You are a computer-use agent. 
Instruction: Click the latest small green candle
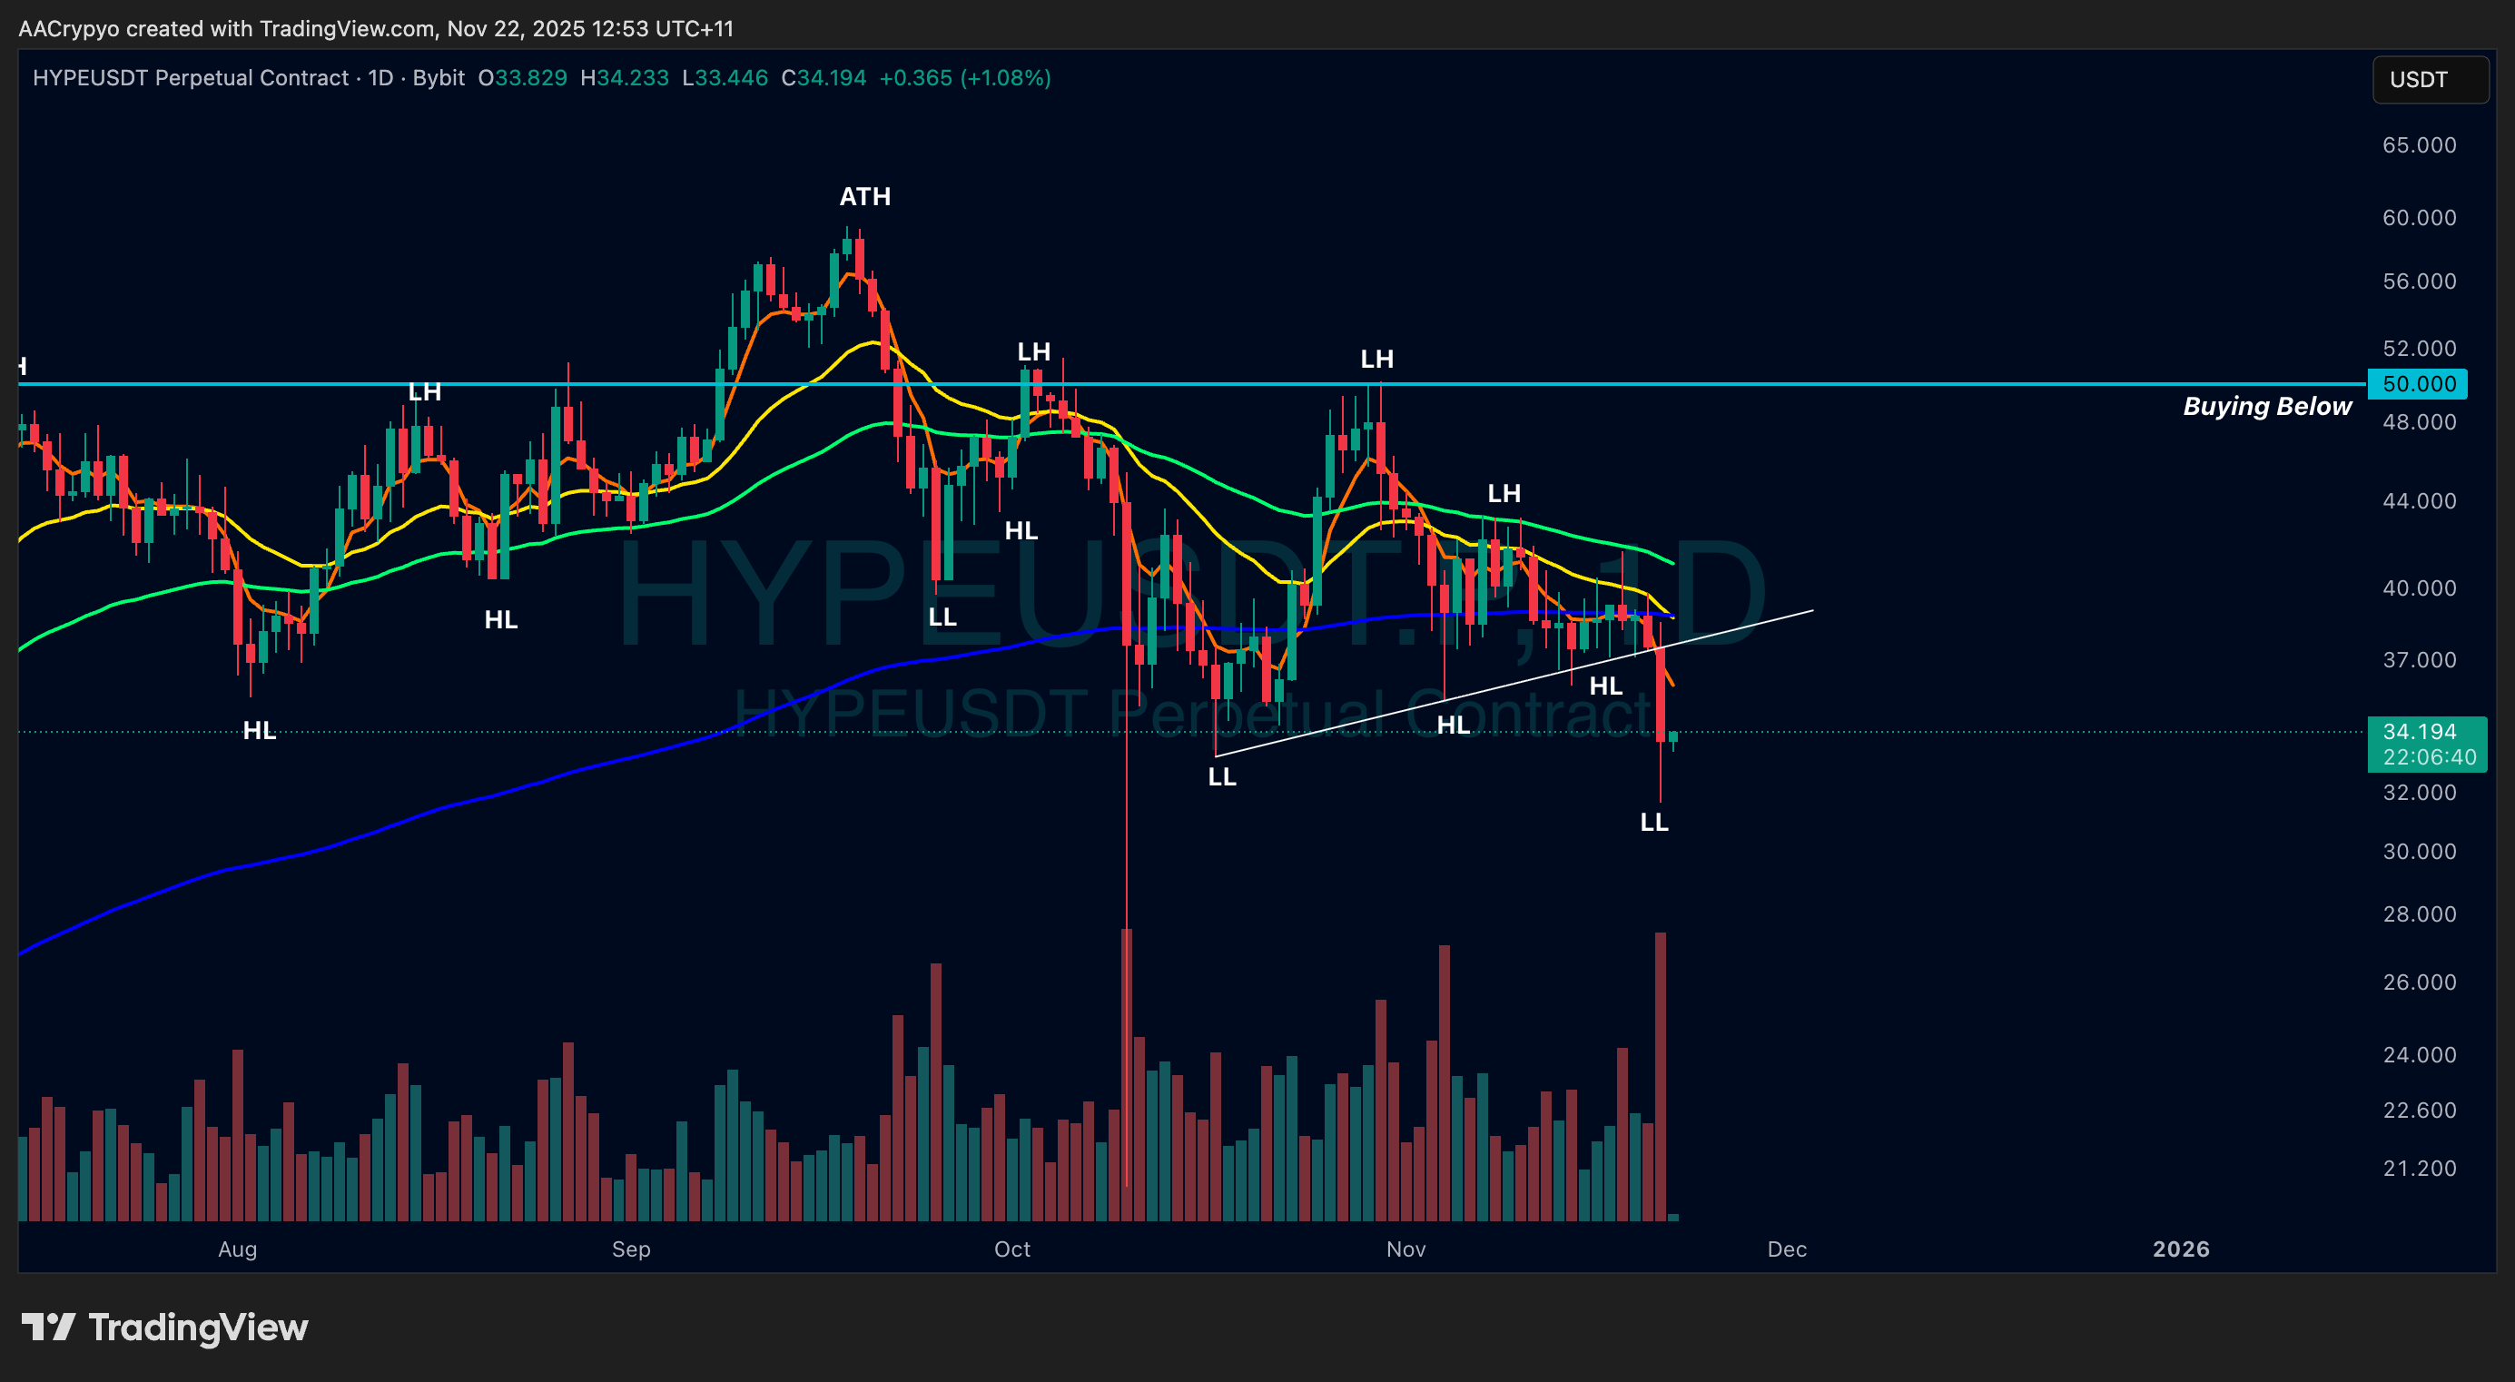[1673, 736]
